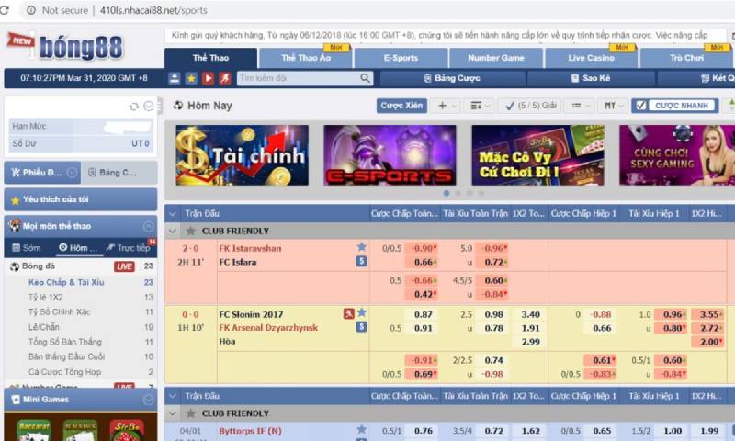The image size is (735, 441).
Task: Click the running-player icon in the top toolbar
Action: (x=224, y=79)
